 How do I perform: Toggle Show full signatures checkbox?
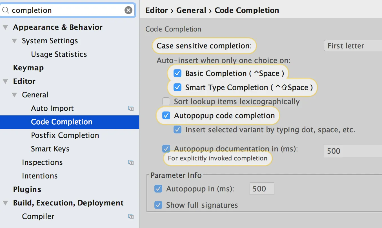[x=158, y=205]
